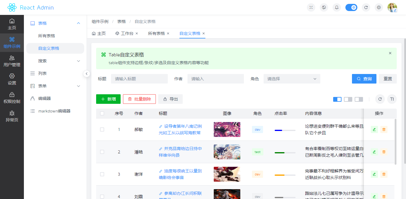Image resolution: width=406 pixels, height=199 pixels.
Task: Collapse the 表格 section in the sidebar
Action: (x=55, y=23)
